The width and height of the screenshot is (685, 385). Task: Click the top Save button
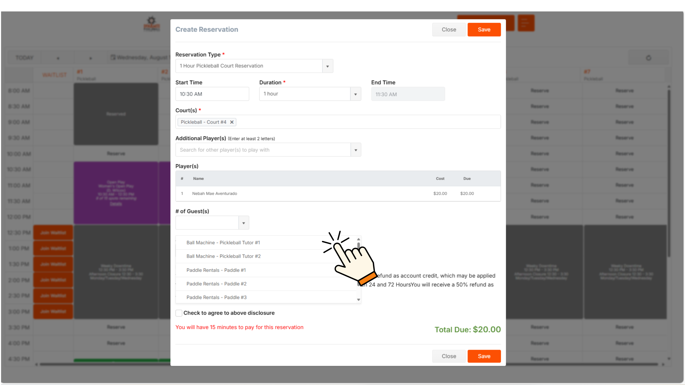coord(484,30)
